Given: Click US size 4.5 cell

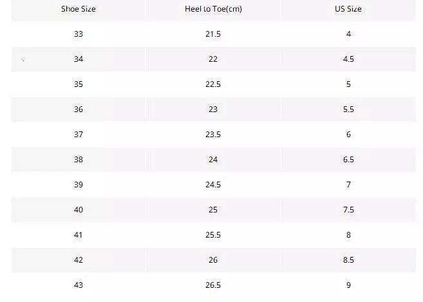Looking at the screenshot, I should click(348, 59).
